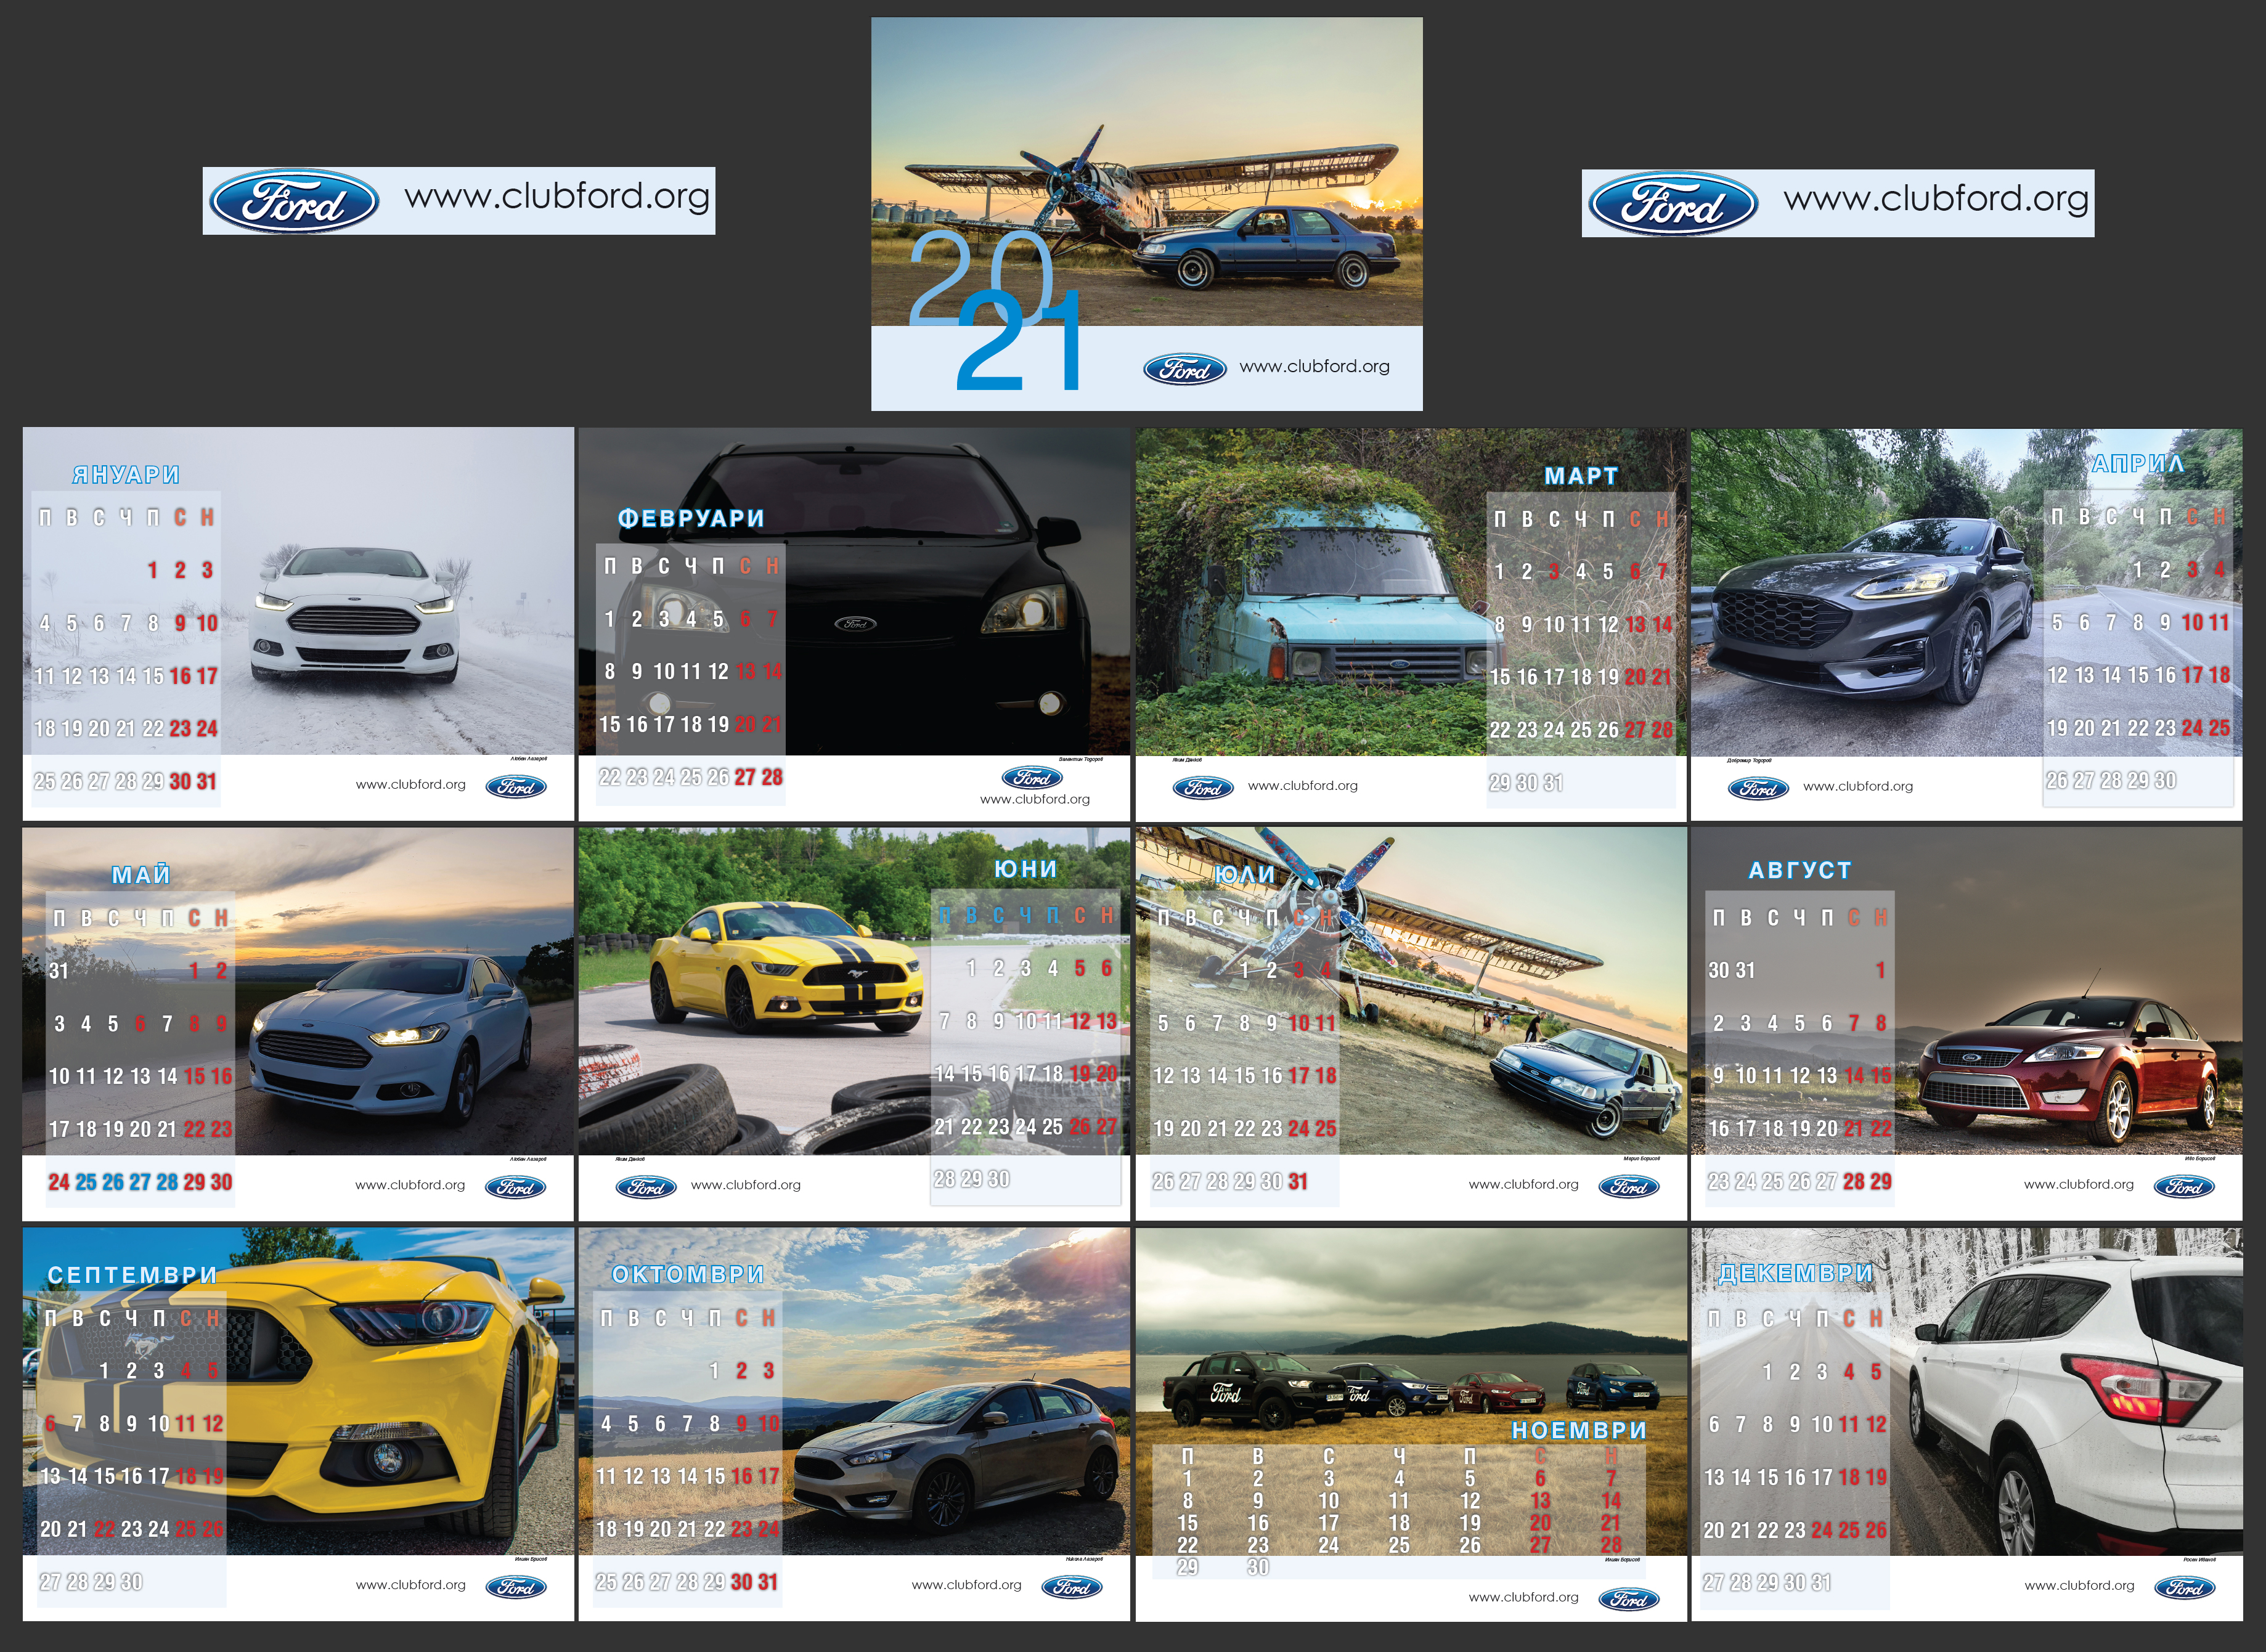Screen dimensions: 2266x1652
Task: Click www.clubford.org on Септември page
Action: (411, 1585)
